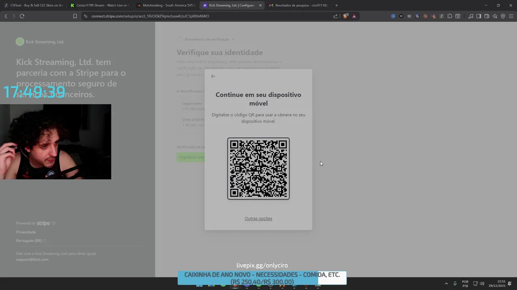Viewport: 517px width, 290px height.
Task: Close the Kick Streaming, Ltd. tab
Action: [x=260, y=5]
